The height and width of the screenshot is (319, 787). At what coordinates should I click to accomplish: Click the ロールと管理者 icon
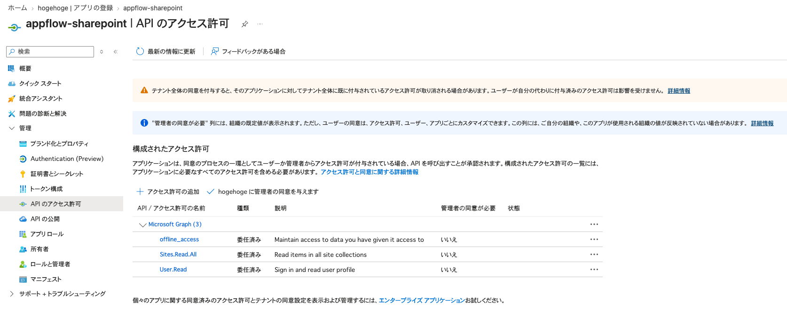coord(23,264)
